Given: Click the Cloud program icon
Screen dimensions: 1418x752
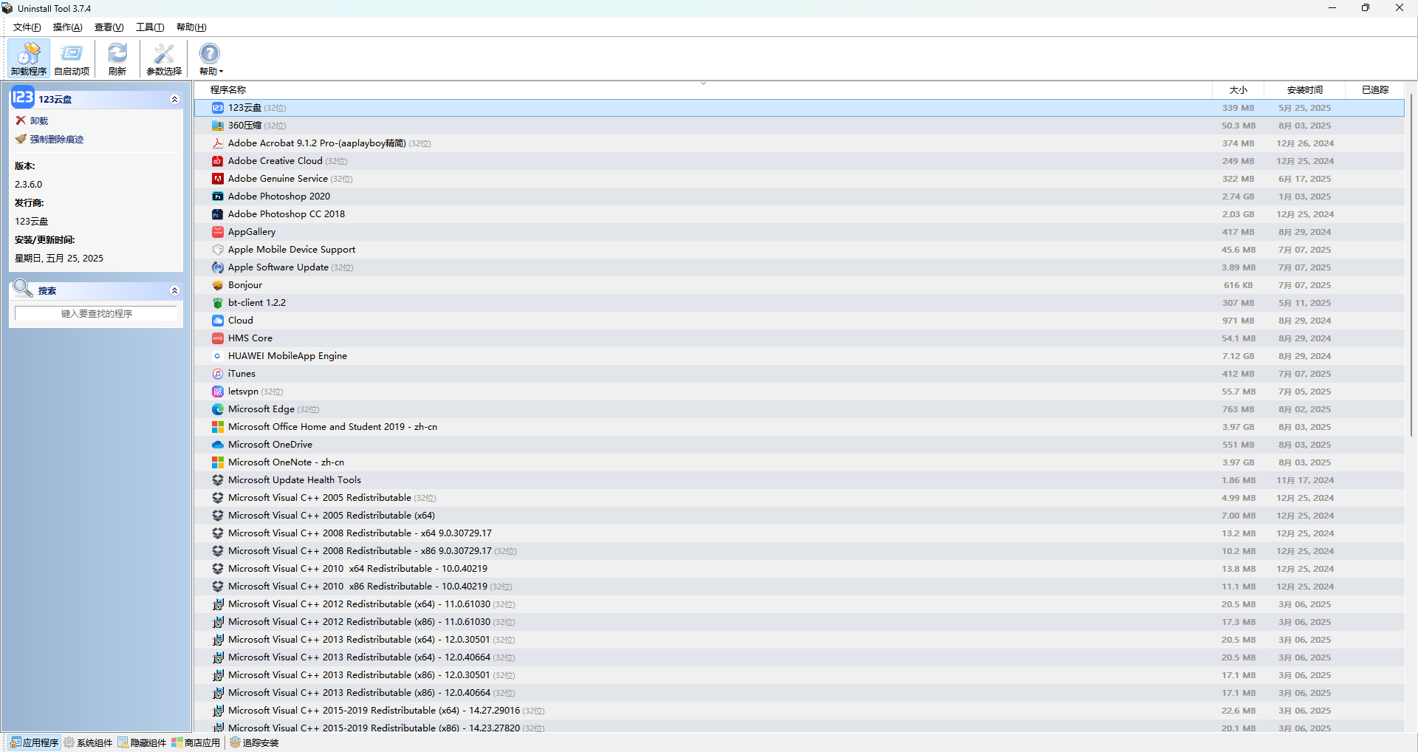Looking at the screenshot, I should 218,321.
